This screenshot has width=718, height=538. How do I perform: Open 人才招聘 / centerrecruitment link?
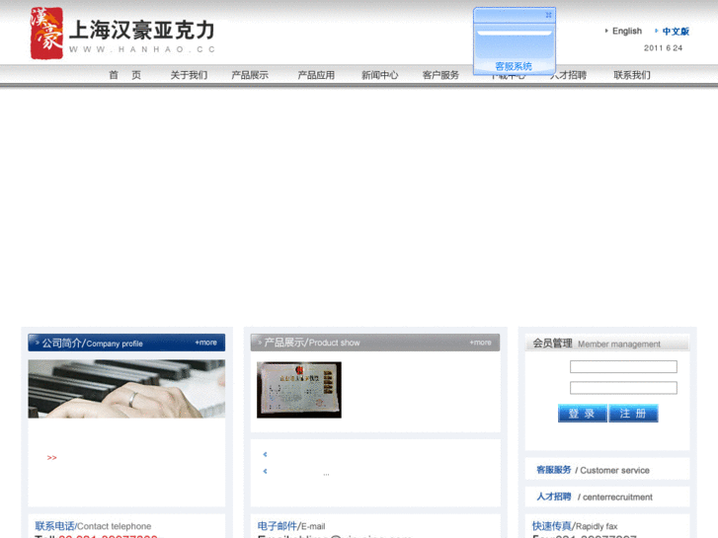[595, 497]
